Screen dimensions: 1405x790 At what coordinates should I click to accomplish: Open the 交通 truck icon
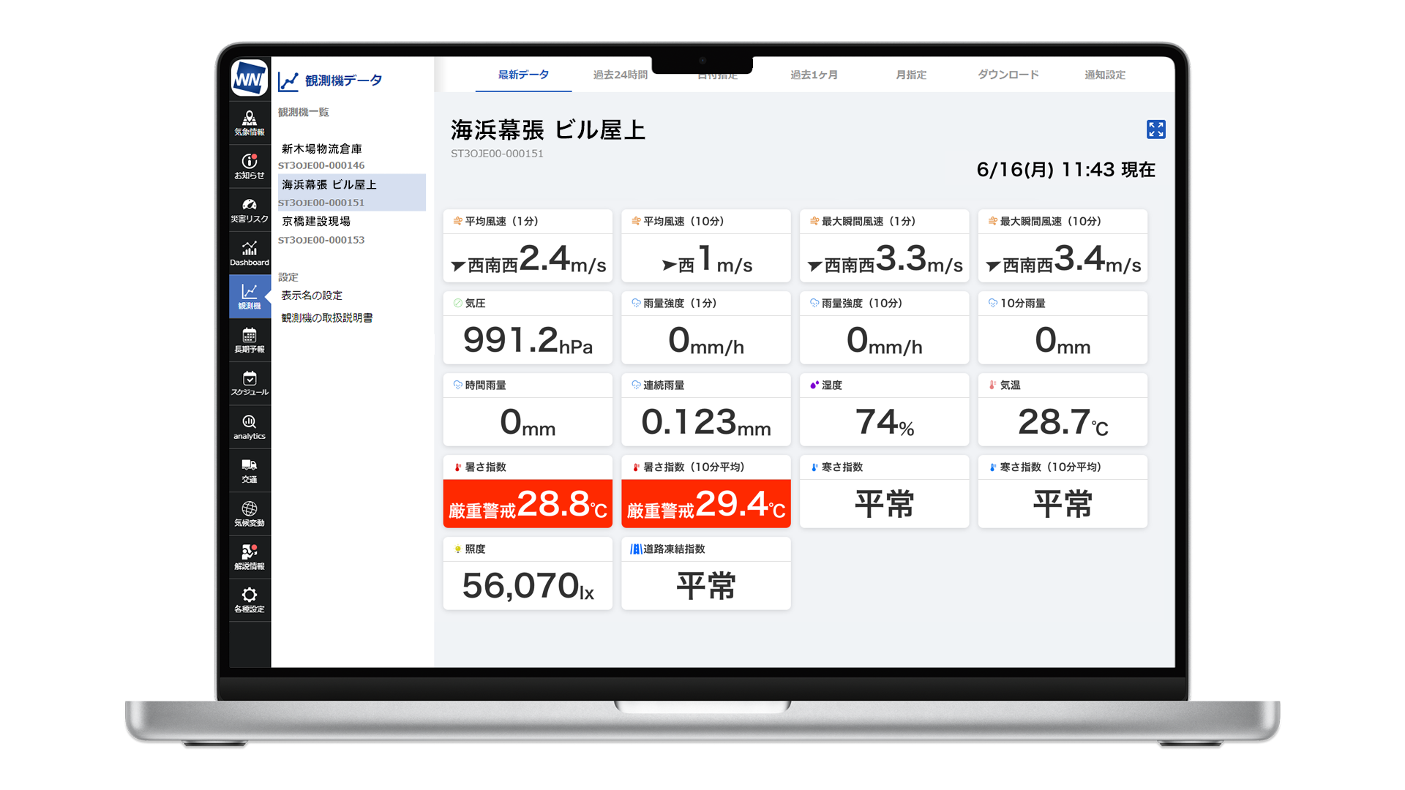click(250, 470)
